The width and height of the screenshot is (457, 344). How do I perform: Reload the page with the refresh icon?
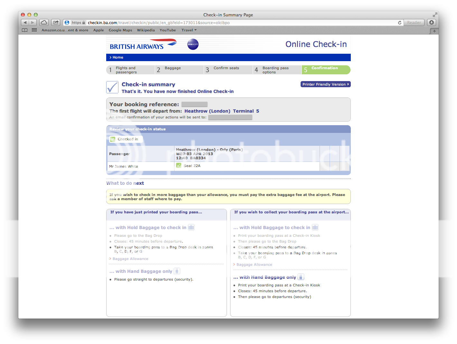coord(400,23)
